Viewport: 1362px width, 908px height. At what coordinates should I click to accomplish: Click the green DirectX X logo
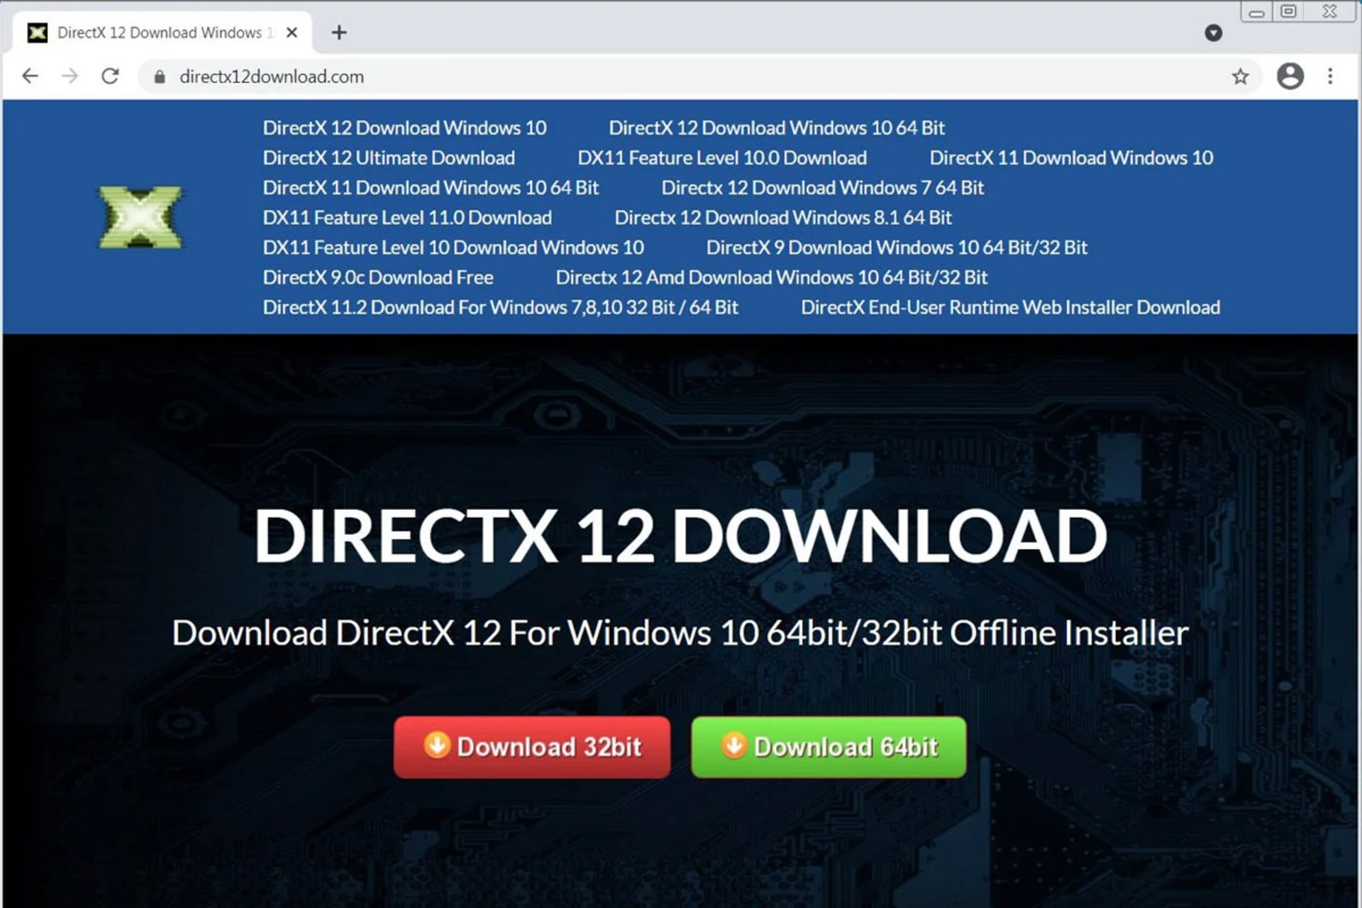(x=140, y=217)
